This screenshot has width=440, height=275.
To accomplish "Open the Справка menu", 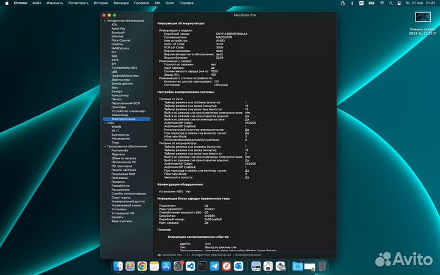I will point(186,3).
